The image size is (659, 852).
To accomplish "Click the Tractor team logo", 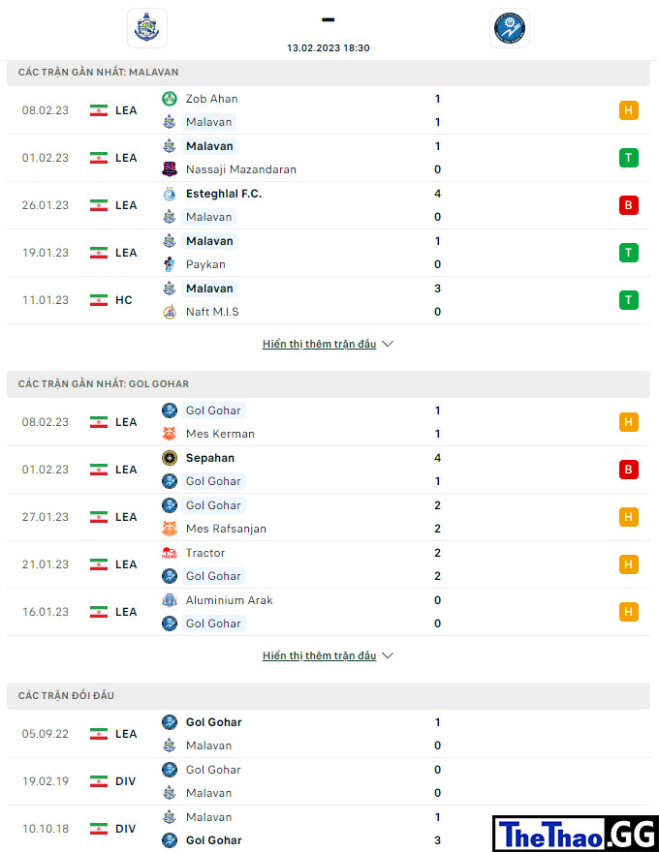I will tap(170, 553).
